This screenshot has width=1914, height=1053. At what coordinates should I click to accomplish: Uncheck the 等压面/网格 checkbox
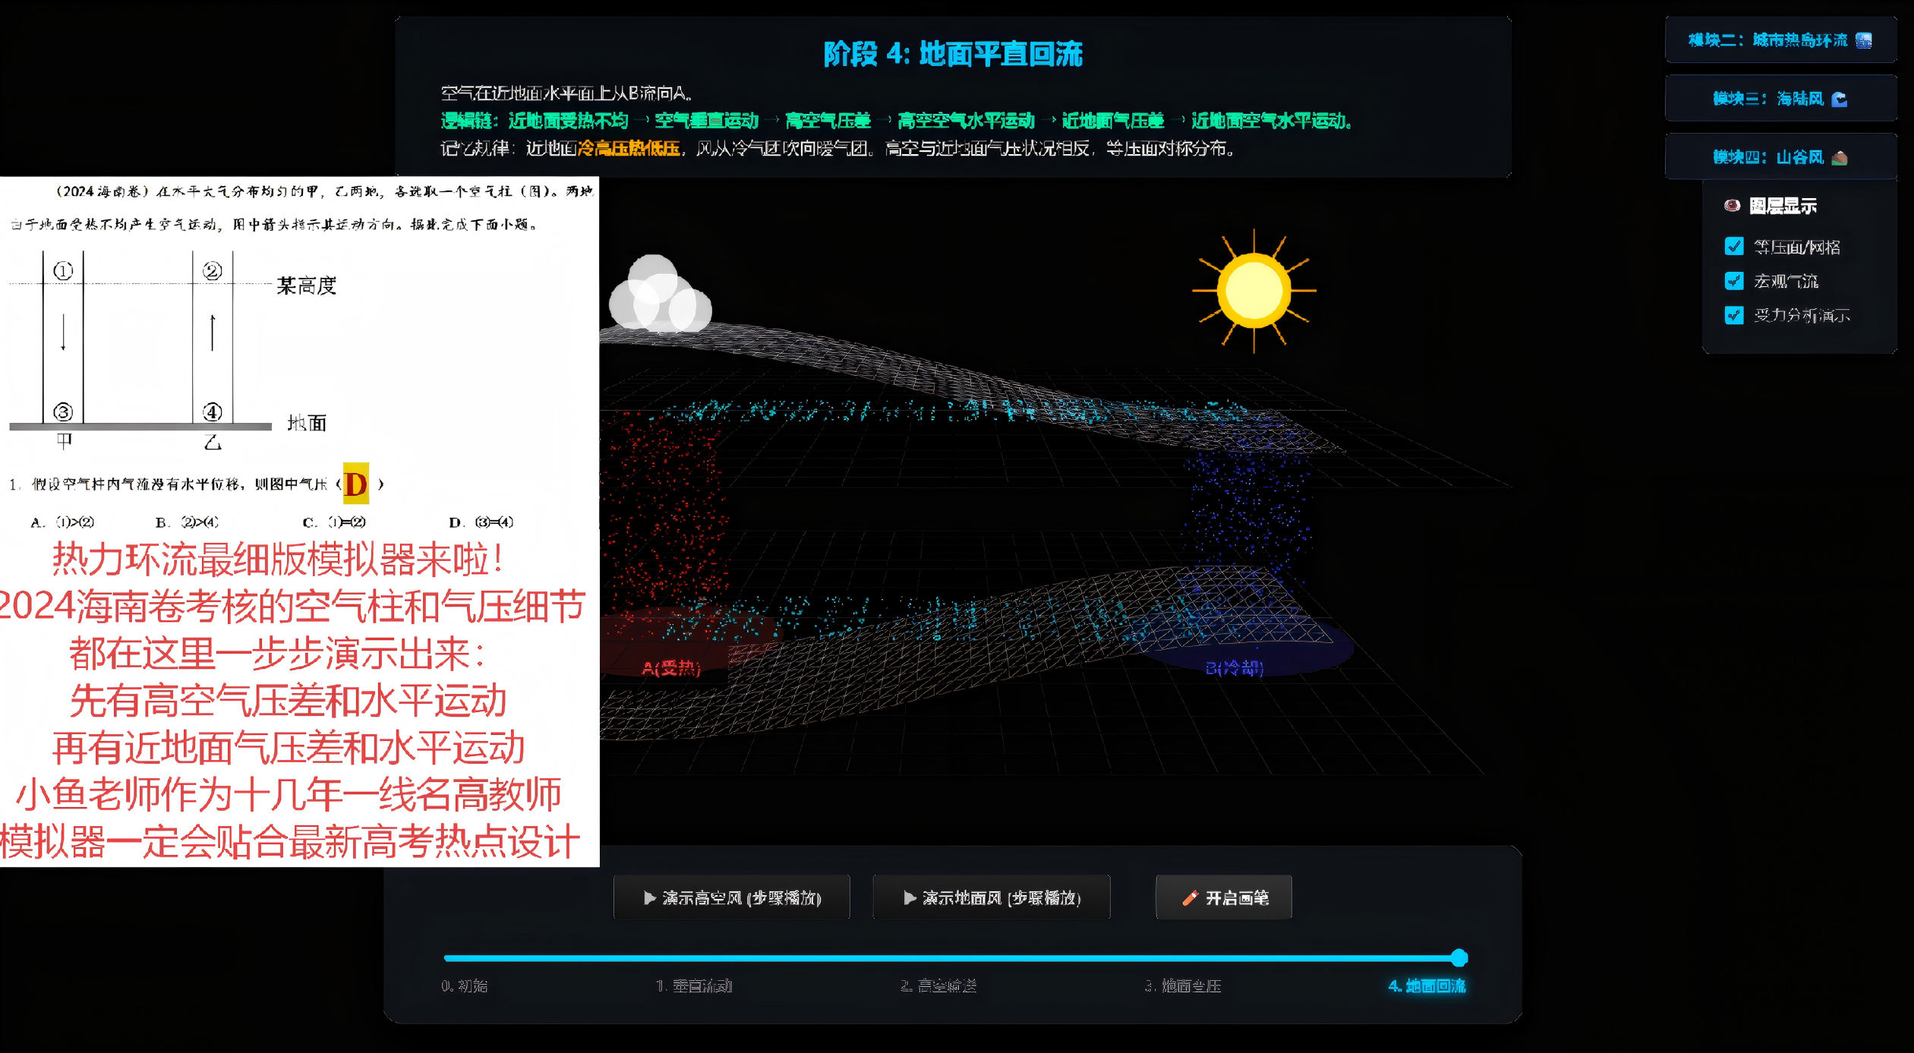coord(1734,247)
